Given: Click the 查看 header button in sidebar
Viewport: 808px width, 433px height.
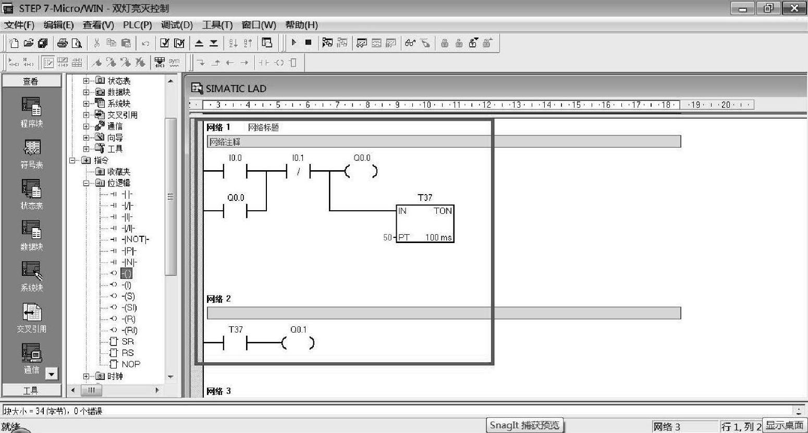Looking at the screenshot, I should (31, 81).
